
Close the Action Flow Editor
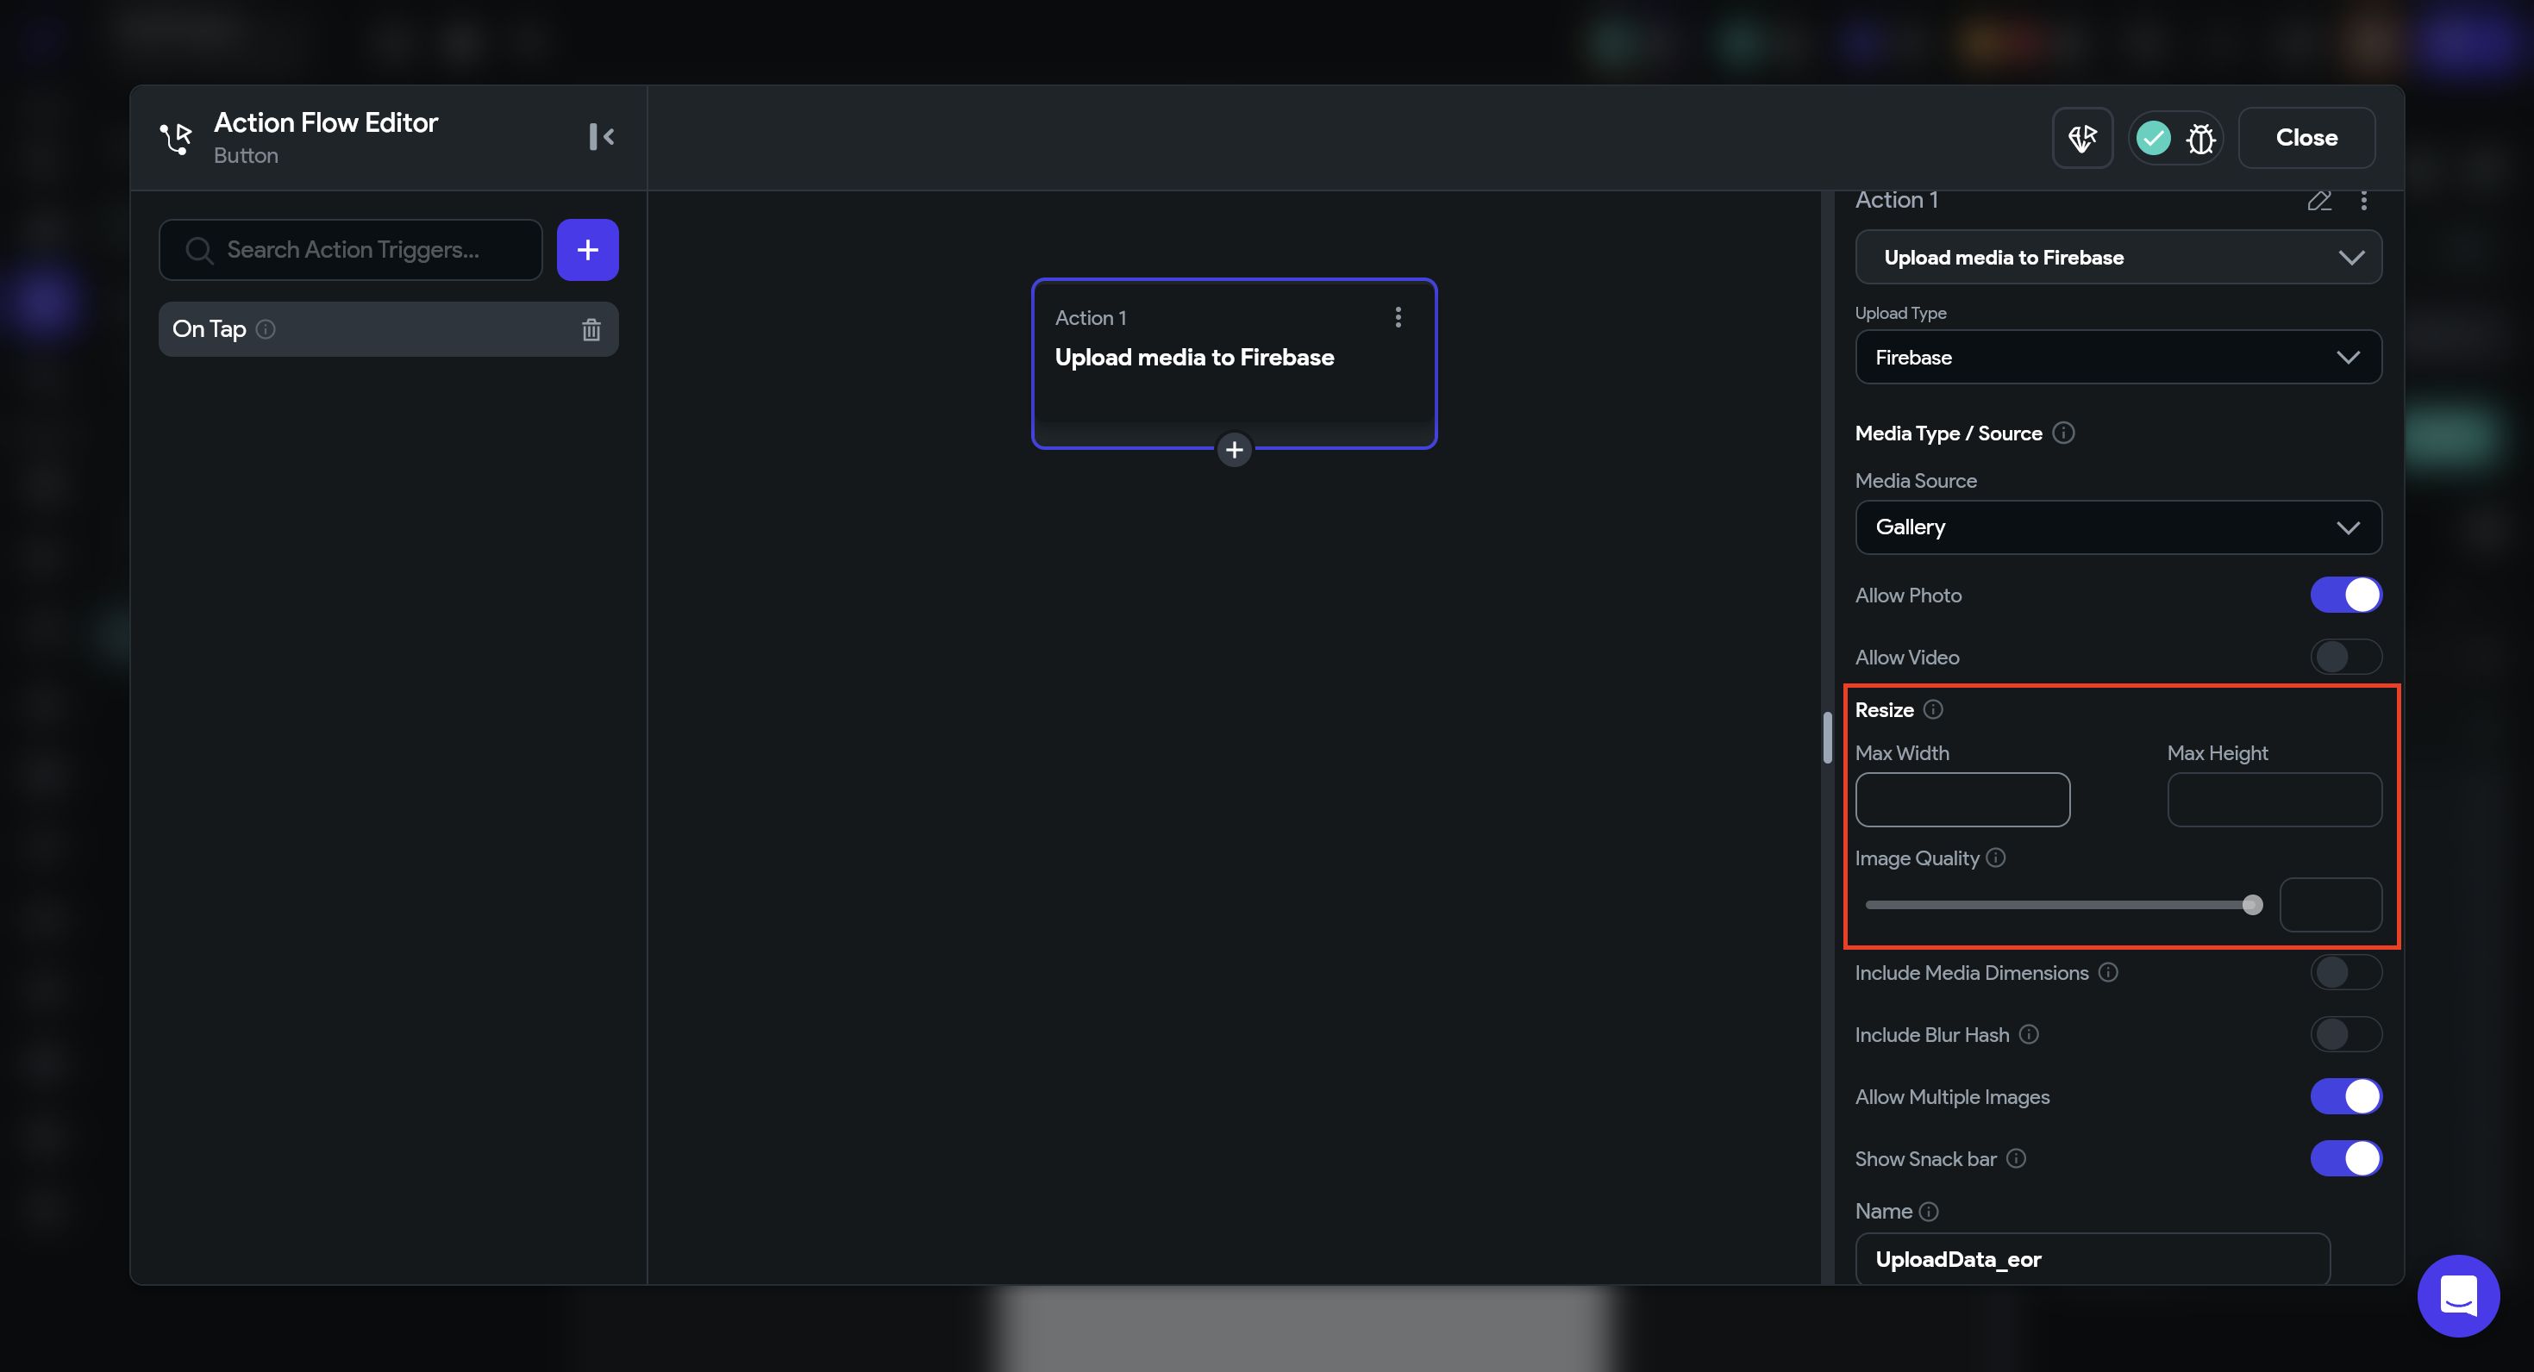2306,138
